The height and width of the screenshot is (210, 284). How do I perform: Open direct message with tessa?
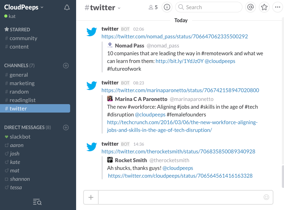click(x=13, y=187)
